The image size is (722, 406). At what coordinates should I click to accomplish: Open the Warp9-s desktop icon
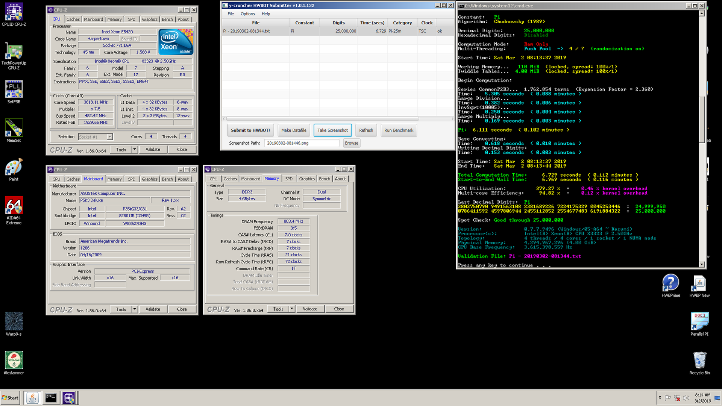click(14, 324)
